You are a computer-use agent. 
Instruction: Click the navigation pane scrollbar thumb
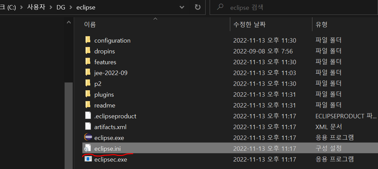[x=69, y=126]
